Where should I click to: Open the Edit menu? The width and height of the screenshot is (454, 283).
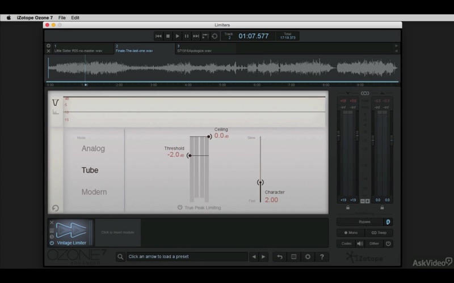click(x=75, y=18)
